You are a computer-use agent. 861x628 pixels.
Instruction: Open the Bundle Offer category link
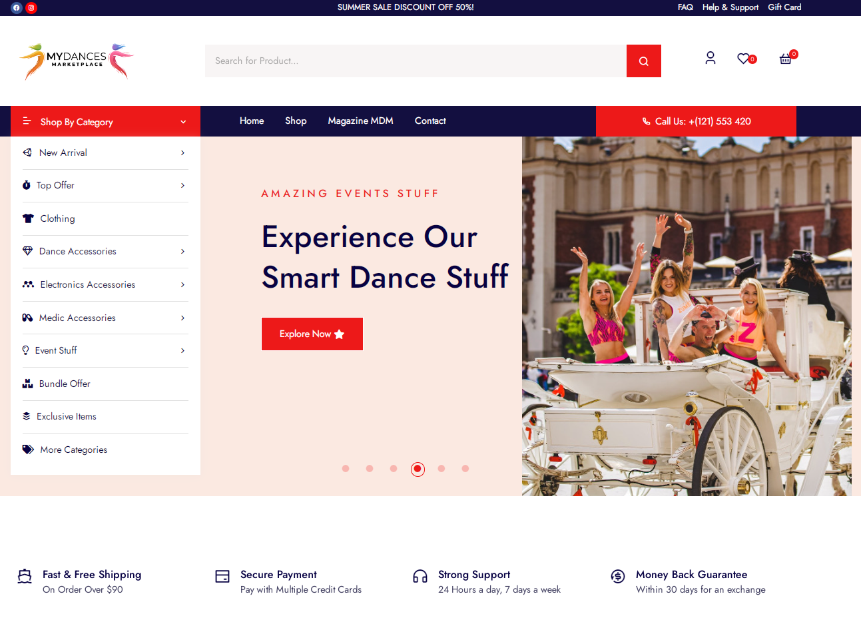coord(65,384)
